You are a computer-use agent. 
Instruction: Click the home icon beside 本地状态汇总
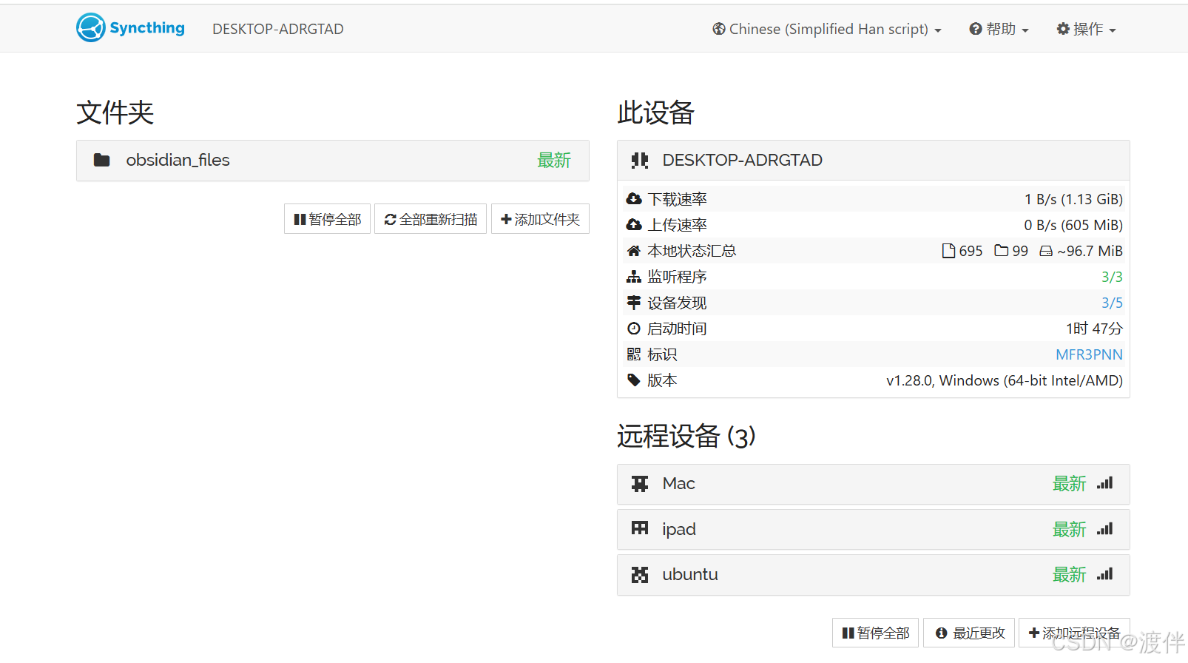634,251
